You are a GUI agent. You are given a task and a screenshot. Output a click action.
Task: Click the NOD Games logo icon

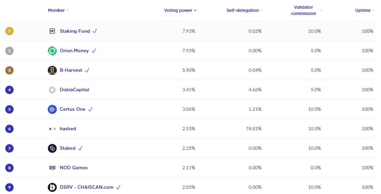52,168
